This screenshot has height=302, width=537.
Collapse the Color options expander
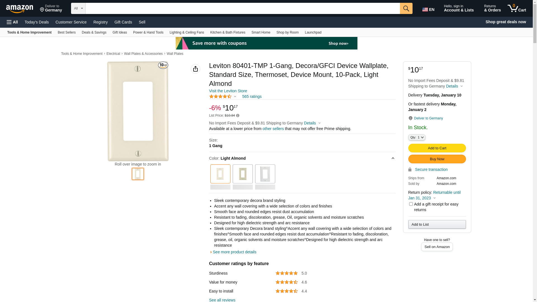(393, 158)
